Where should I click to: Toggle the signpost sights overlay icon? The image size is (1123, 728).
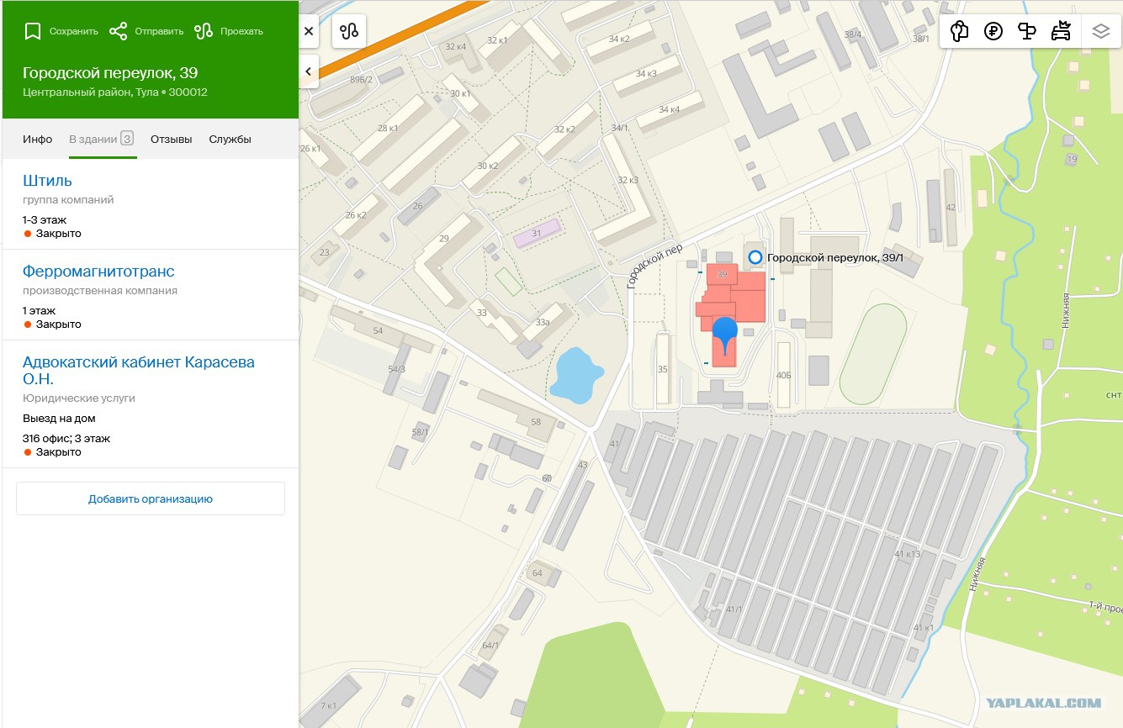[1027, 31]
